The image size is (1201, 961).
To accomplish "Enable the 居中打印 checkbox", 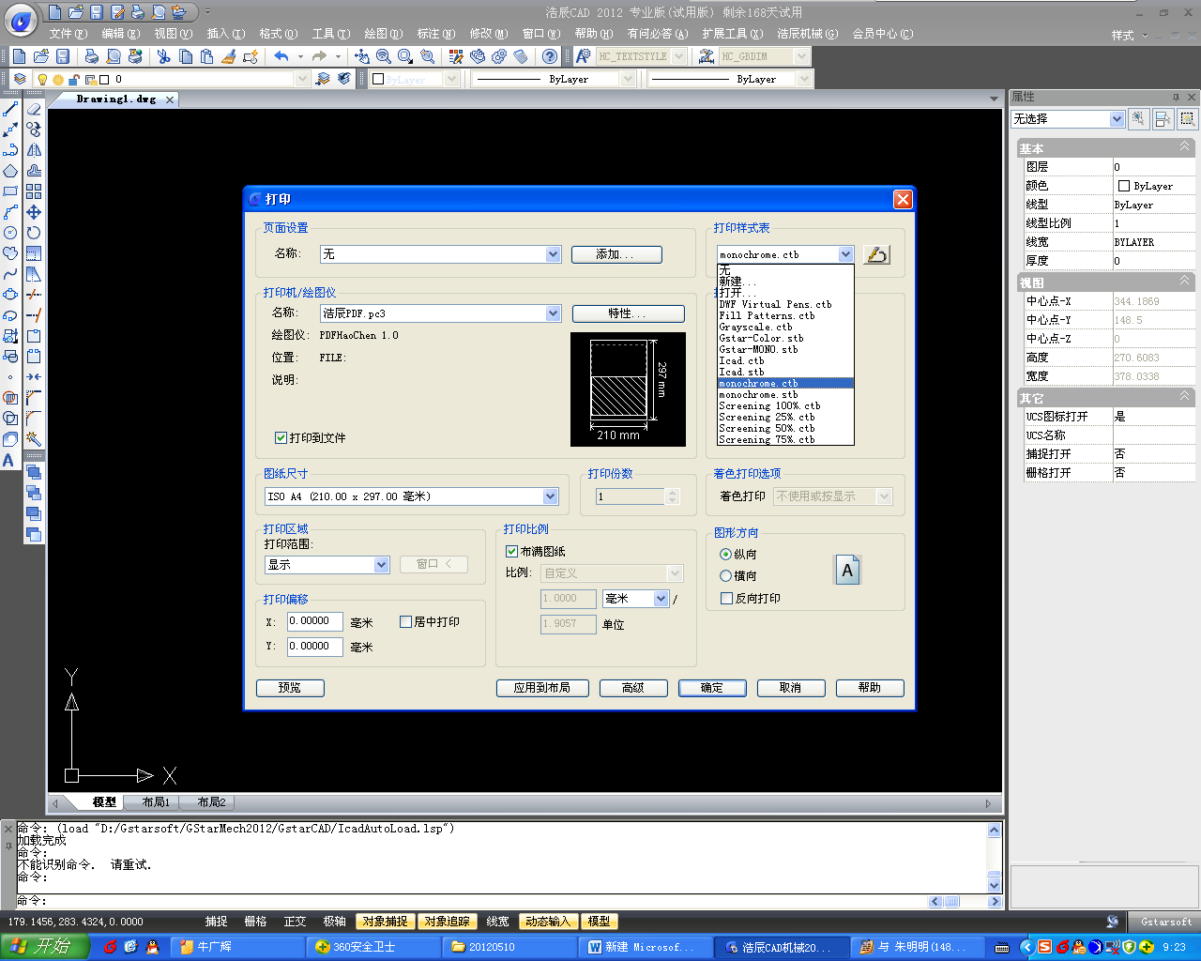I will [406, 621].
